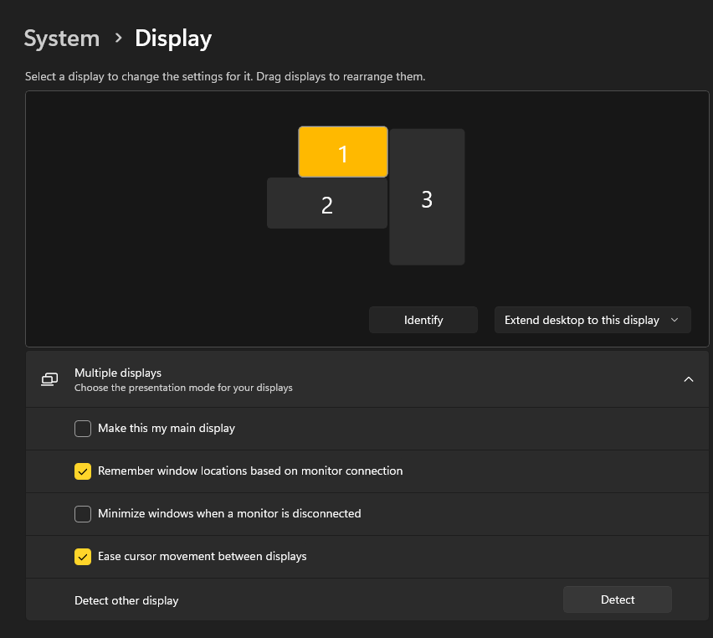
Task: Select the highlighted display 1 box
Action: point(342,152)
